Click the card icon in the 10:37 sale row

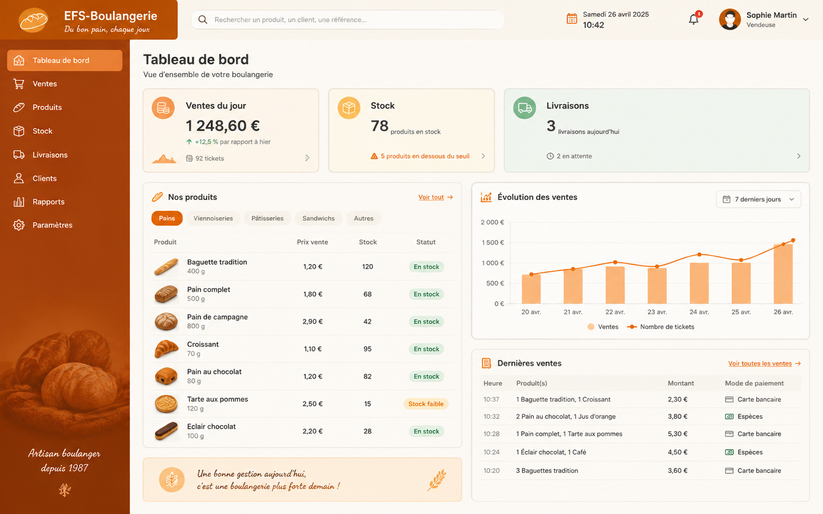point(729,400)
